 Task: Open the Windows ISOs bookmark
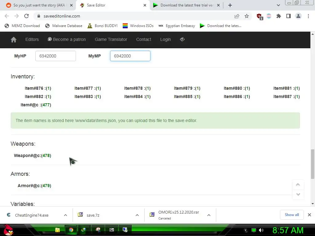[x=138, y=26]
